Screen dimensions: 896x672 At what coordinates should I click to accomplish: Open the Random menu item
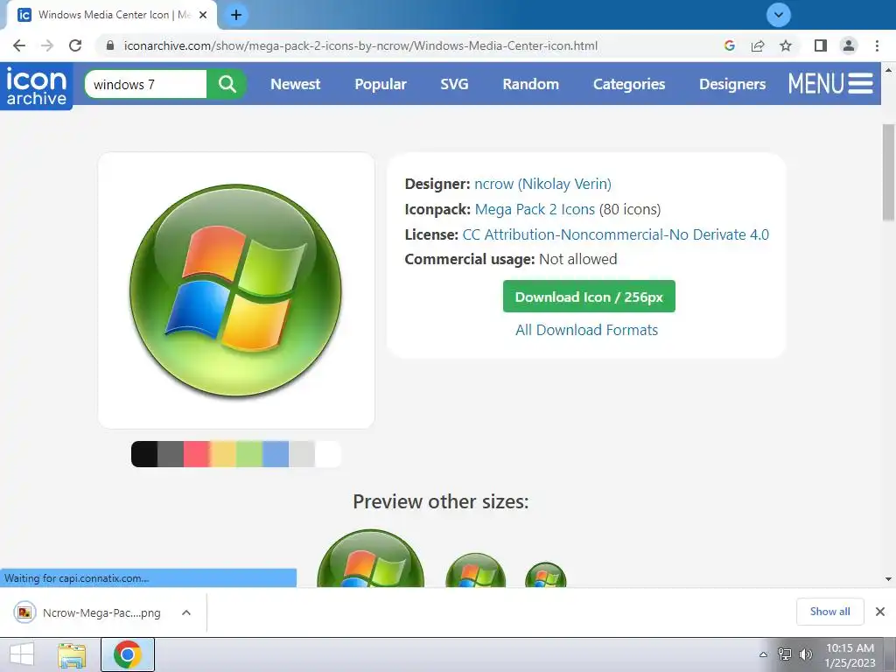[x=531, y=85]
